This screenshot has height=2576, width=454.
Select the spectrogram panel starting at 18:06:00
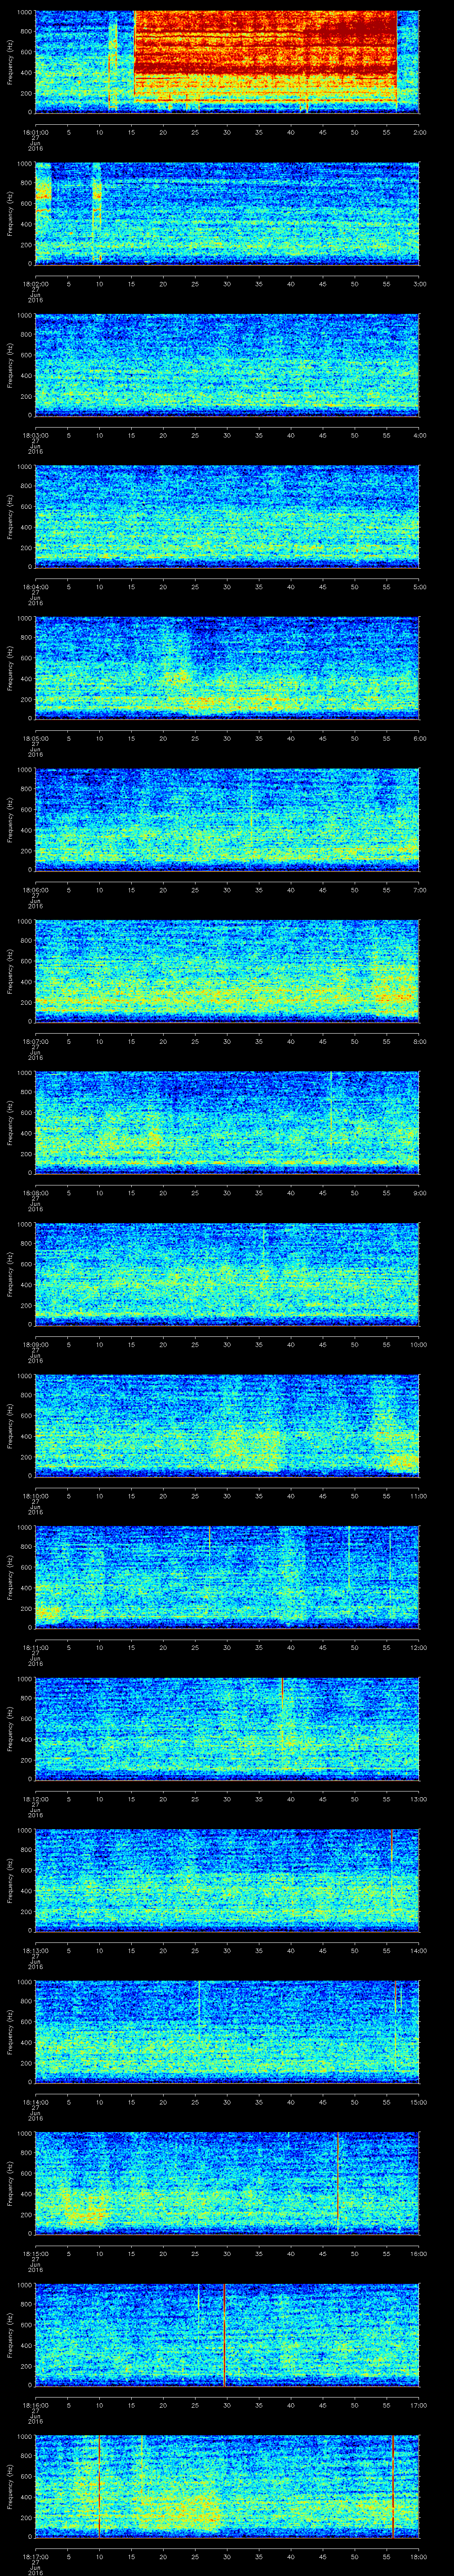[227, 819]
